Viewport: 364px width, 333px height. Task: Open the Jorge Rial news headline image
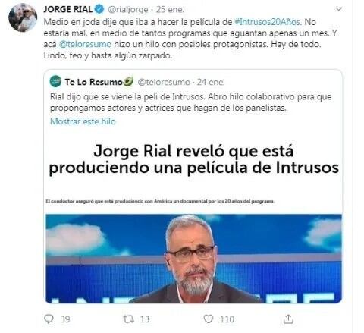pyautogui.click(x=193, y=159)
